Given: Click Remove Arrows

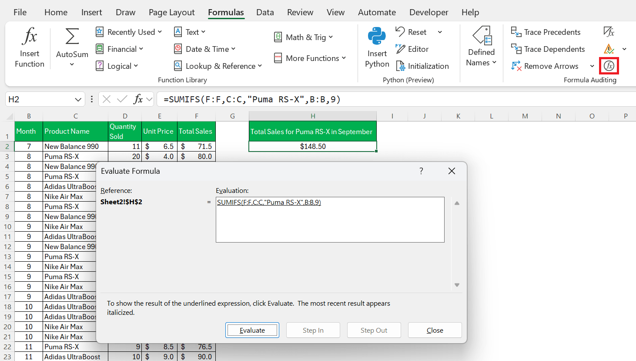Looking at the screenshot, I should click(545, 66).
